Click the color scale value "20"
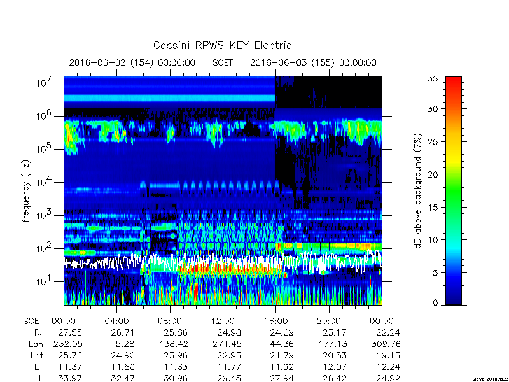 click(x=433, y=174)
